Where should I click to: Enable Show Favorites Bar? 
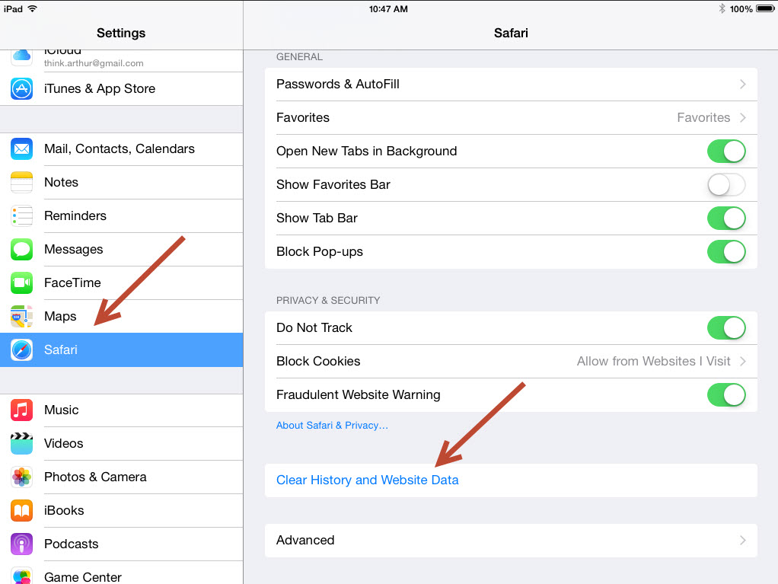click(x=726, y=184)
